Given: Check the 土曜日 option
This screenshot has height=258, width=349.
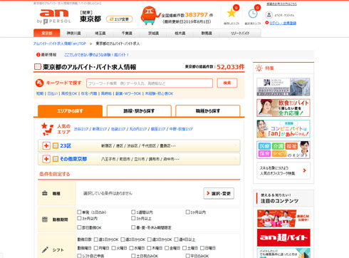Looking at the screenshot, I should (184, 248).
